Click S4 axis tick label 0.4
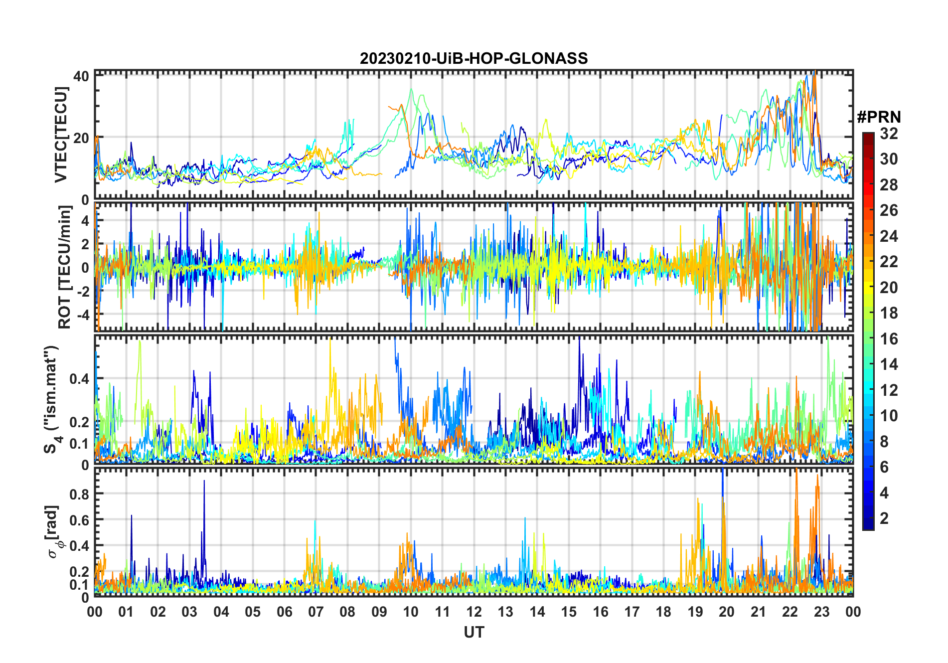Viewport: 948px width, 663px height. (79, 379)
